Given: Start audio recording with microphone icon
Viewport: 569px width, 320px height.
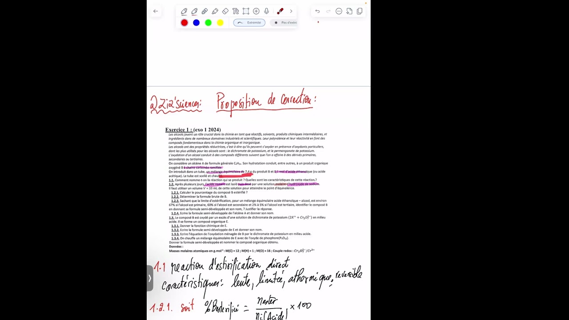Looking at the screenshot, I should [266, 11].
